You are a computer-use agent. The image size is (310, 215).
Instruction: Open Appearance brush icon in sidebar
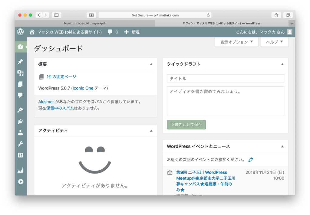coord(20,110)
